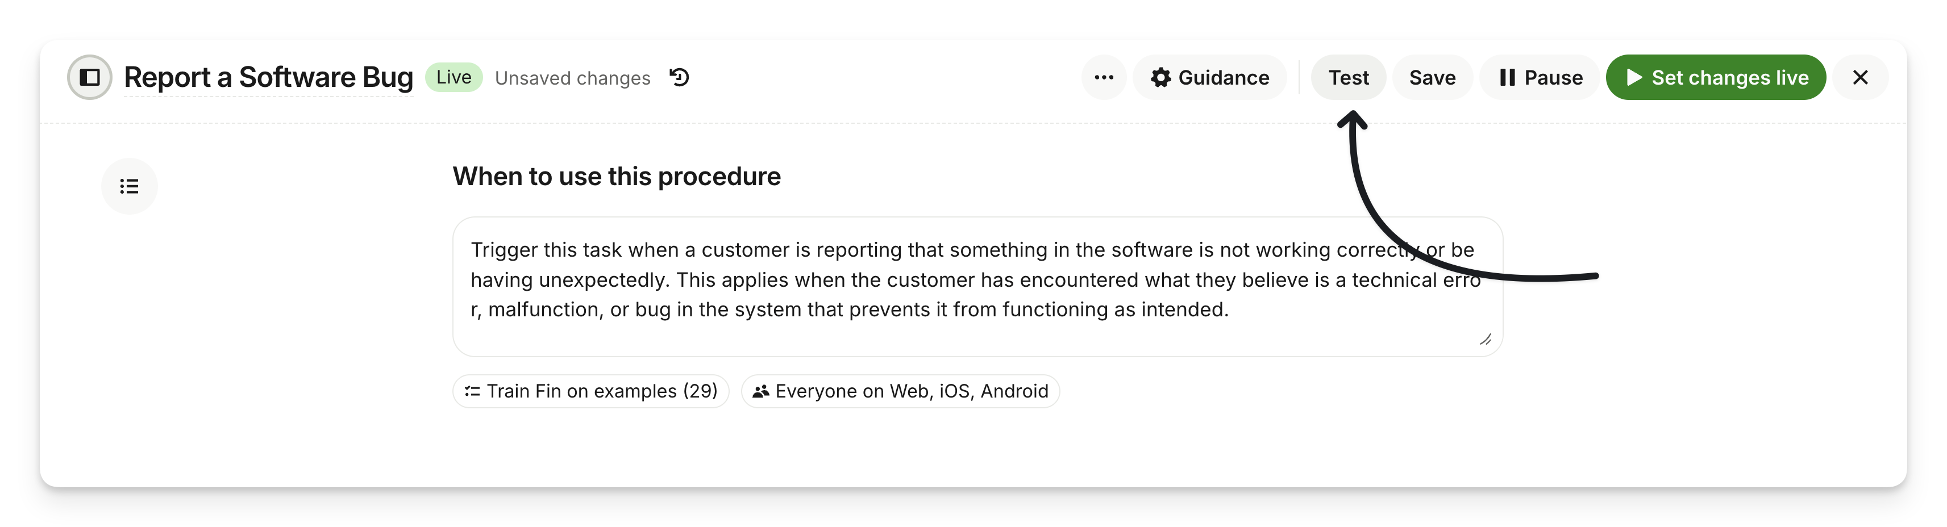The image size is (1947, 527).
Task: Click the pause bars icon
Action: [x=1507, y=78]
